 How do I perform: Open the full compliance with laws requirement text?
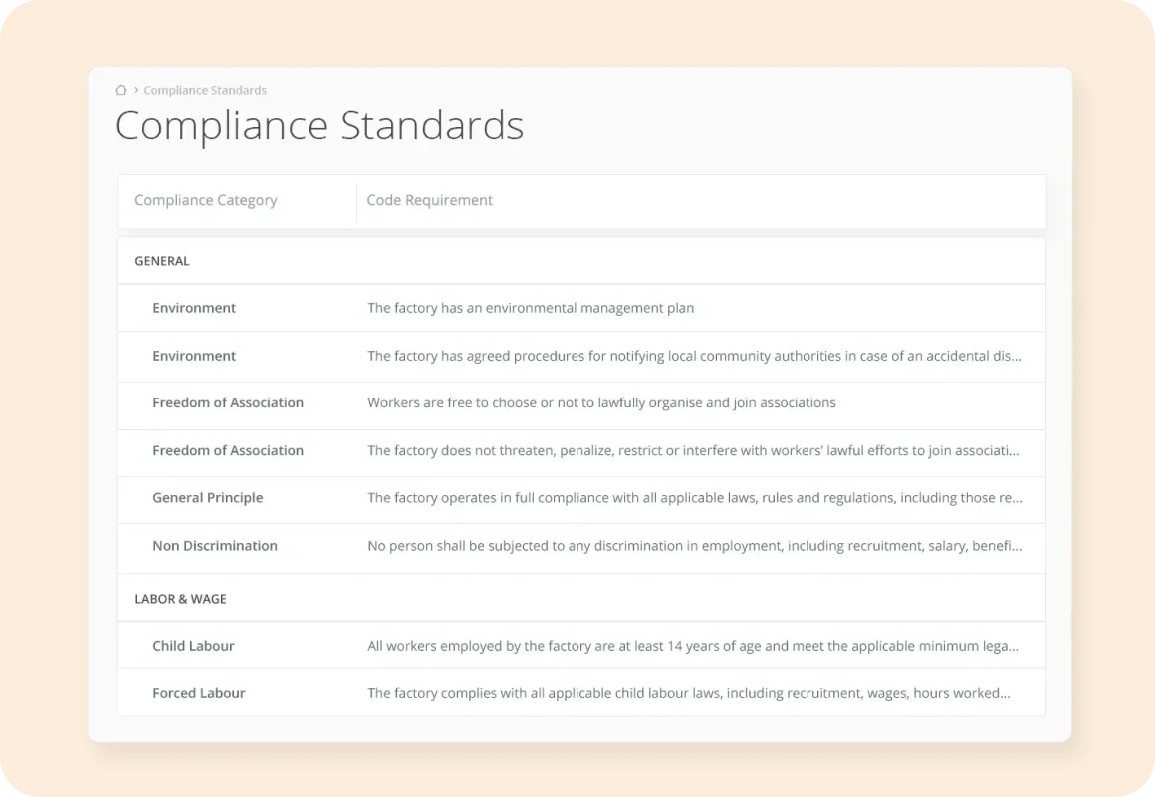pyautogui.click(x=694, y=498)
